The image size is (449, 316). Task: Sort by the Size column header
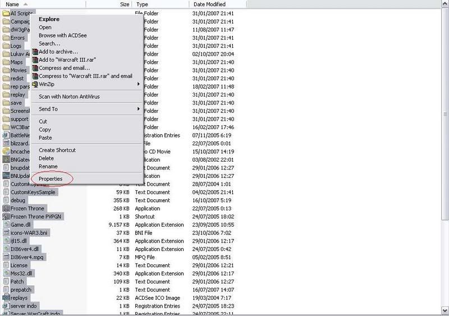109,4
